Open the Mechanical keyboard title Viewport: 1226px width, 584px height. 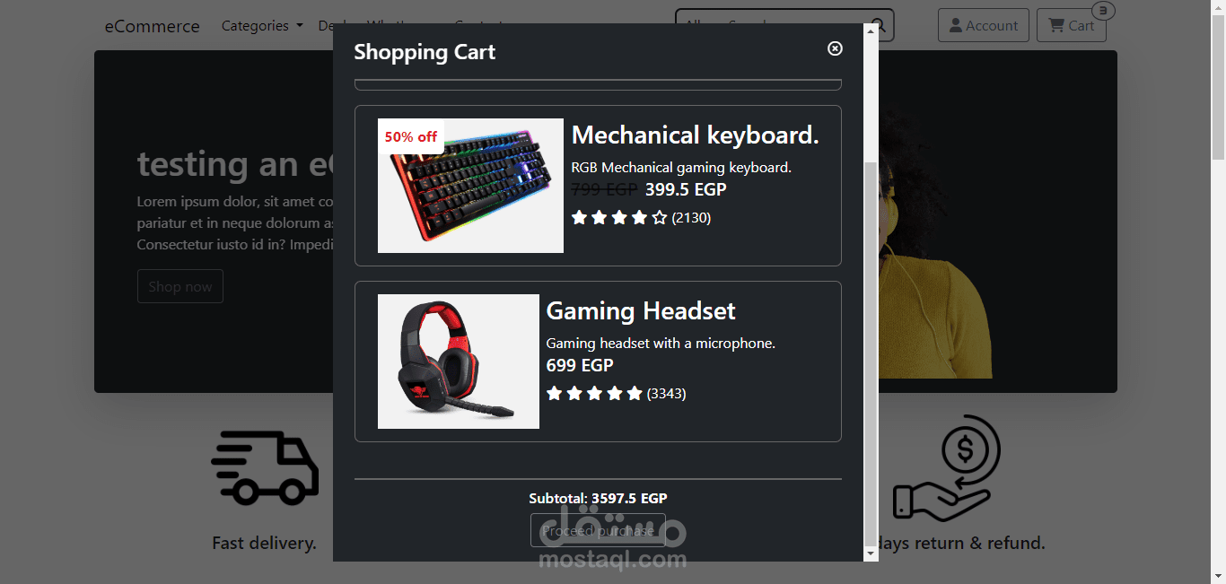(x=696, y=135)
